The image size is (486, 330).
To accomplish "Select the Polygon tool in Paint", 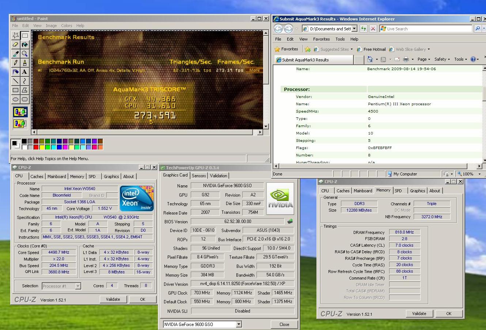I will [x=25, y=90].
